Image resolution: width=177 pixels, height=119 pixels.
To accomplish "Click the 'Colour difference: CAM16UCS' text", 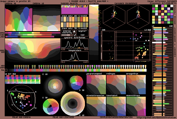I will pyautogui.click(x=162, y=1).
